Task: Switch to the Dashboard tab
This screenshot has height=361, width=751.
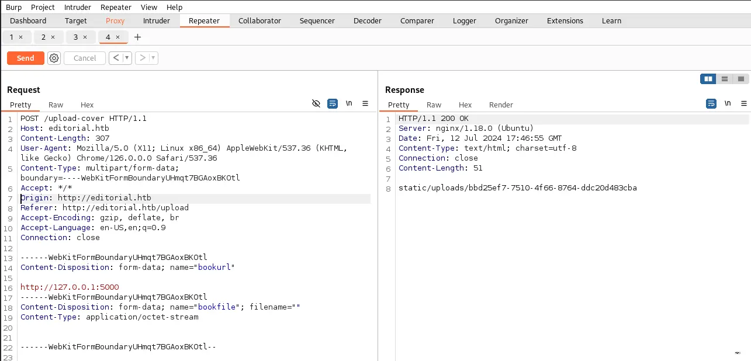Action: pos(28,20)
